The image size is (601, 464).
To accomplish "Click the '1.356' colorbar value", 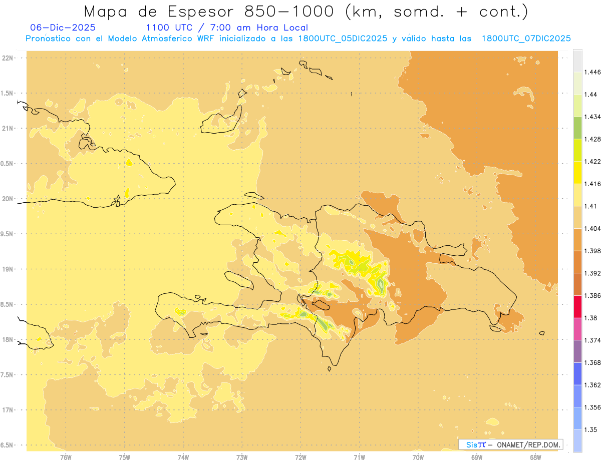I will coord(593,407).
